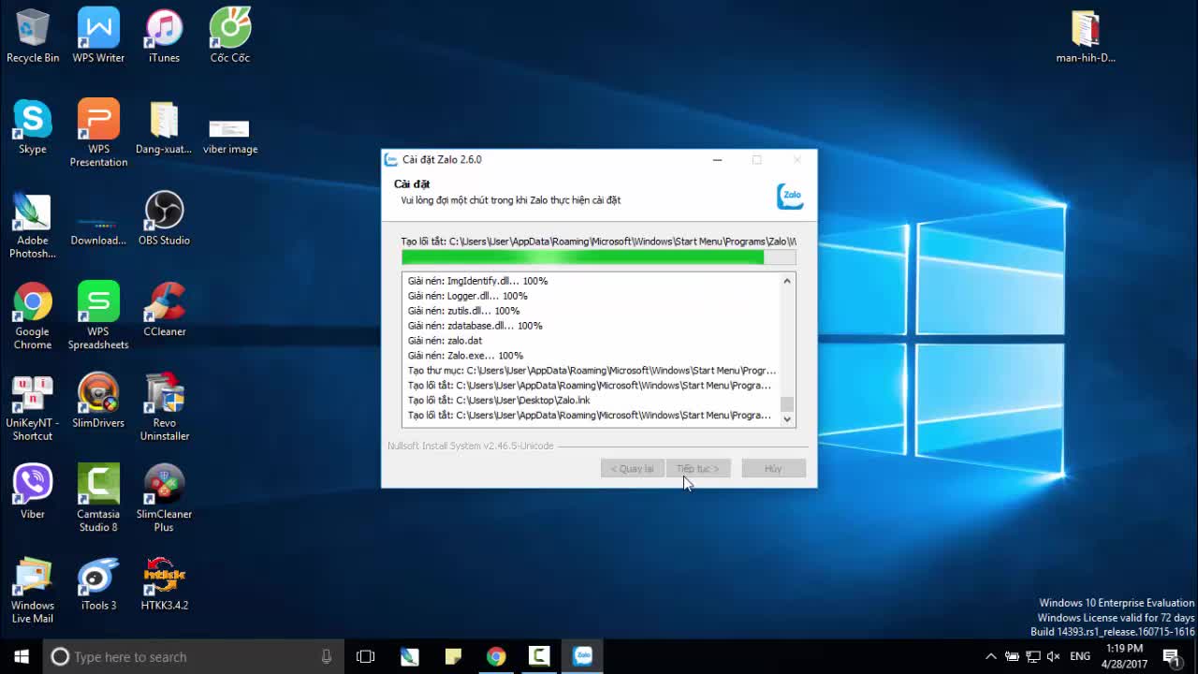Select the man-hih-D folder on the desktop
1198x674 pixels.
(x=1086, y=37)
